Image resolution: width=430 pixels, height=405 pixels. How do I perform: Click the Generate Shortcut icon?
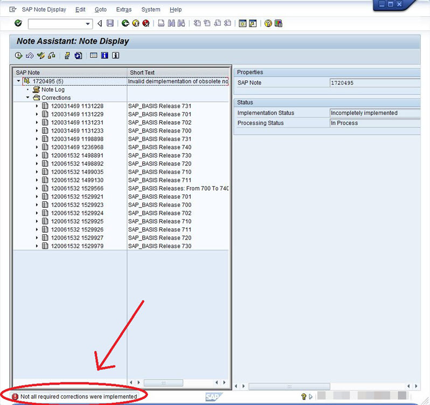[x=253, y=23]
